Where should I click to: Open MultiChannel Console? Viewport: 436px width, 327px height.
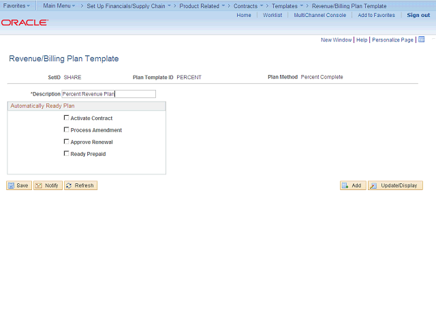coord(320,15)
